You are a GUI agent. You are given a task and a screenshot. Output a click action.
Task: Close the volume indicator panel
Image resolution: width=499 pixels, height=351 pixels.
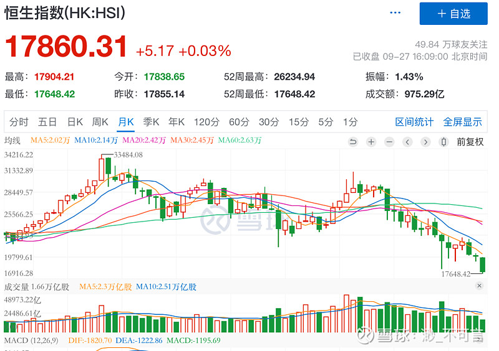[x=479, y=286]
